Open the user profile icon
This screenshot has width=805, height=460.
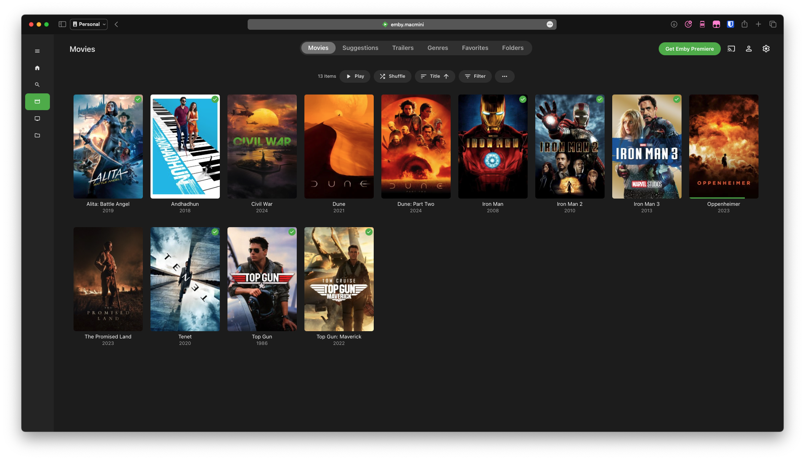pyautogui.click(x=749, y=49)
